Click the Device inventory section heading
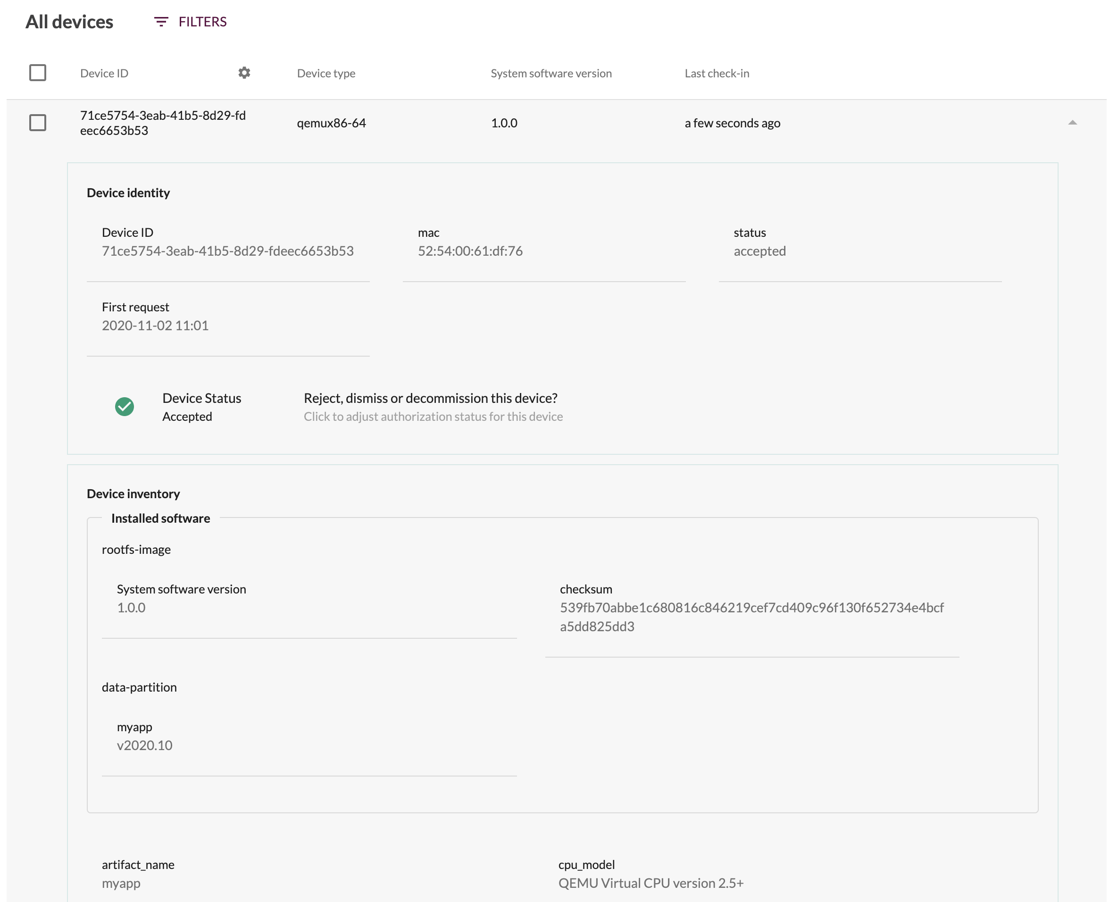1118x902 pixels. pyautogui.click(x=133, y=493)
